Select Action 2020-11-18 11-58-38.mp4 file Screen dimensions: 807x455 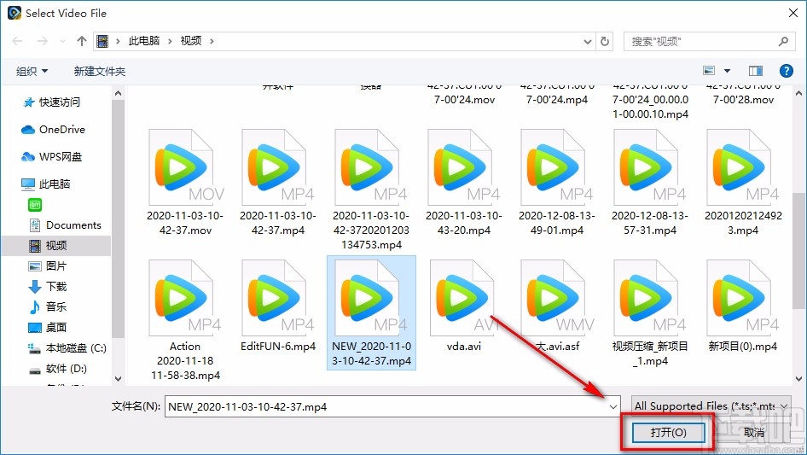(185, 319)
